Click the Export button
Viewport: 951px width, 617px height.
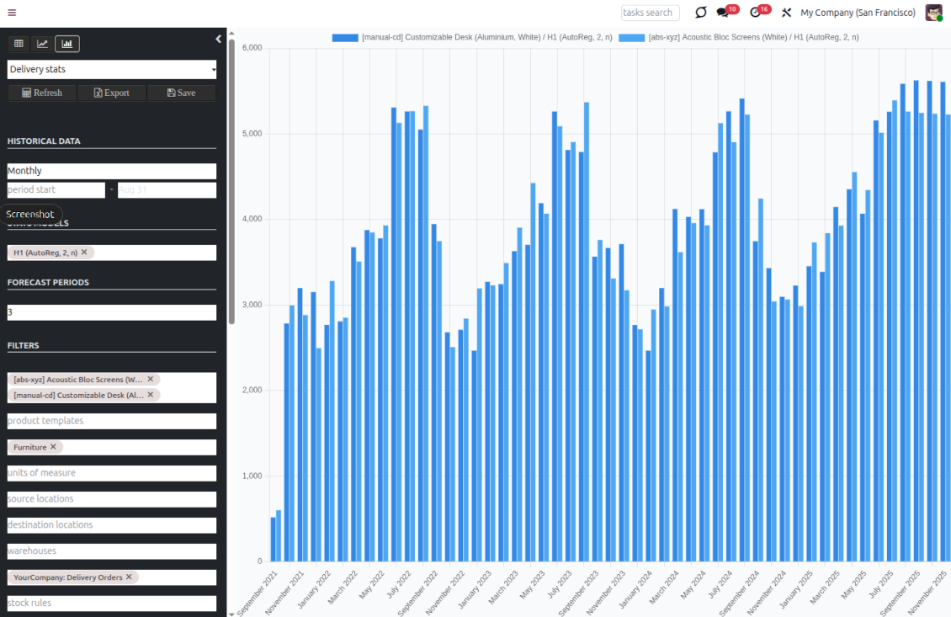112,93
